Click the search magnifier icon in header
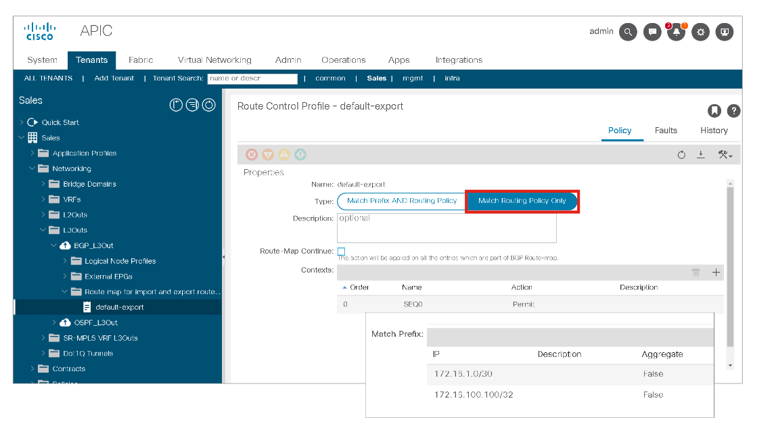This screenshot has width=774, height=426. pos(629,32)
